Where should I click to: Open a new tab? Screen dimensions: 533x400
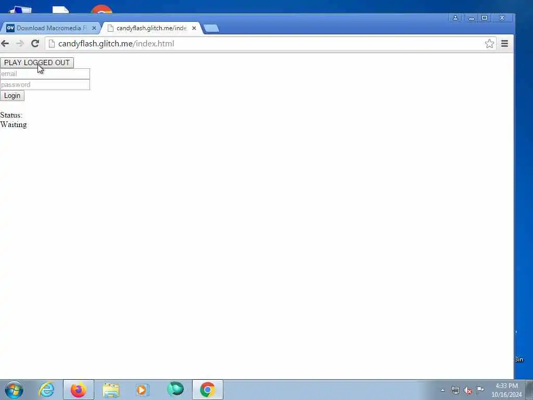(211, 28)
